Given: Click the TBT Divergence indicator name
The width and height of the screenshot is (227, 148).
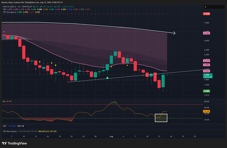Looking at the screenshot, I should [x=9, y=12].
